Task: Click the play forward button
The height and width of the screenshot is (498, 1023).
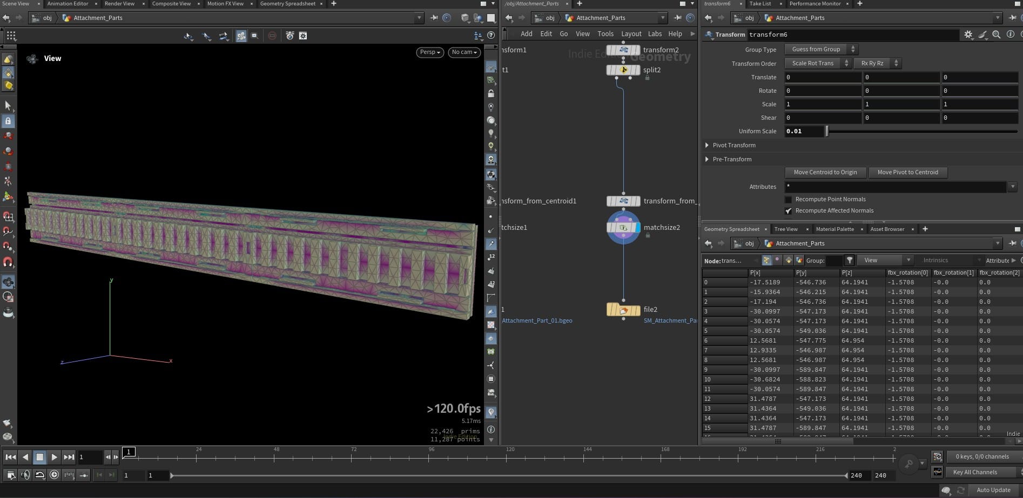Action: [x=54, y=457]
